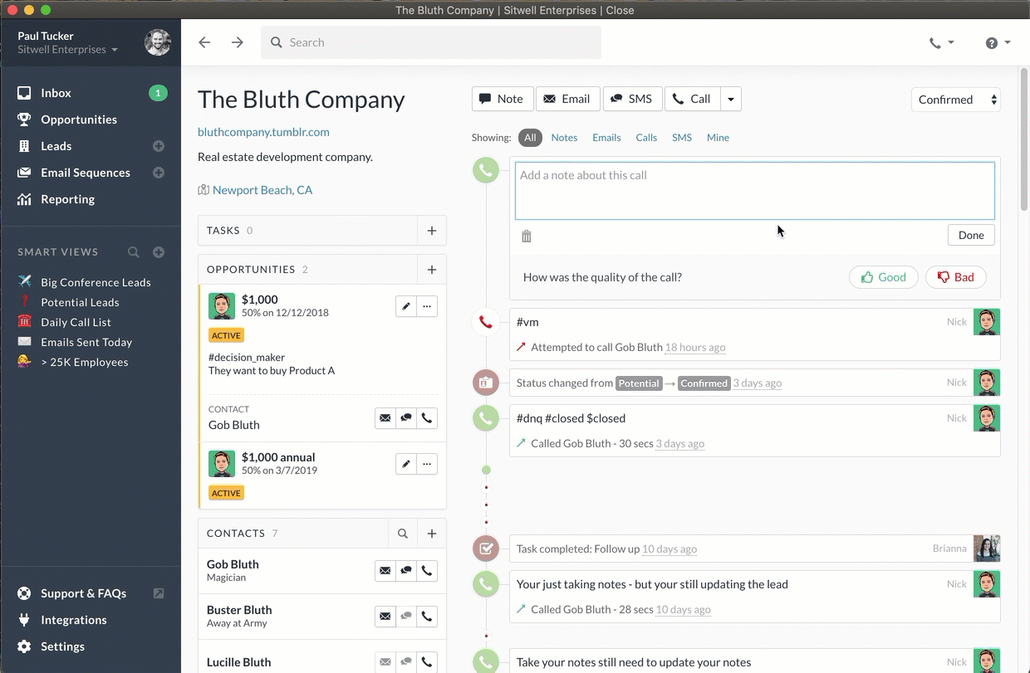
Task: Expand Paul Tucker organization switcher
Action: click(x=68, y=50)
